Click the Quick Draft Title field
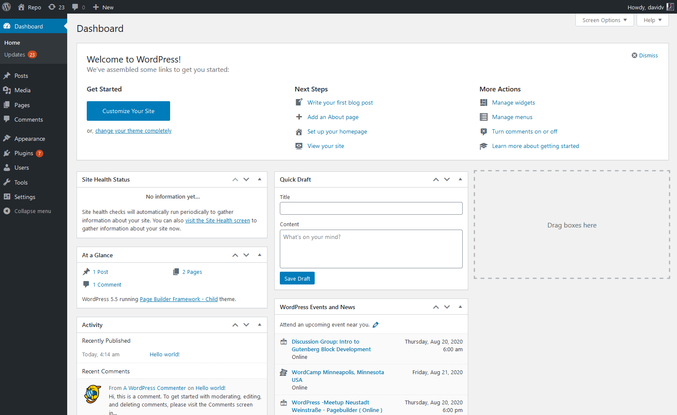The image size is (677, 415). pos(371,208)
